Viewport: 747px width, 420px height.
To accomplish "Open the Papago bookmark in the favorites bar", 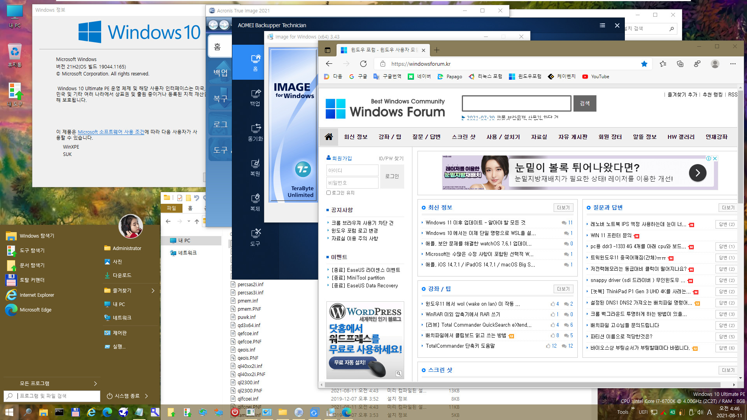I will 450,77.
